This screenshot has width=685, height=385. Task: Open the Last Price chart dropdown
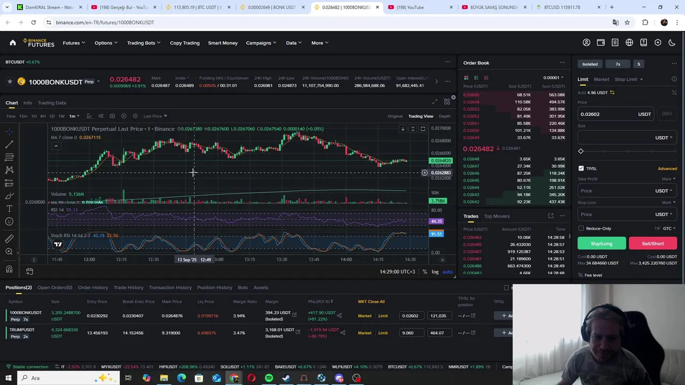(155, 116)
